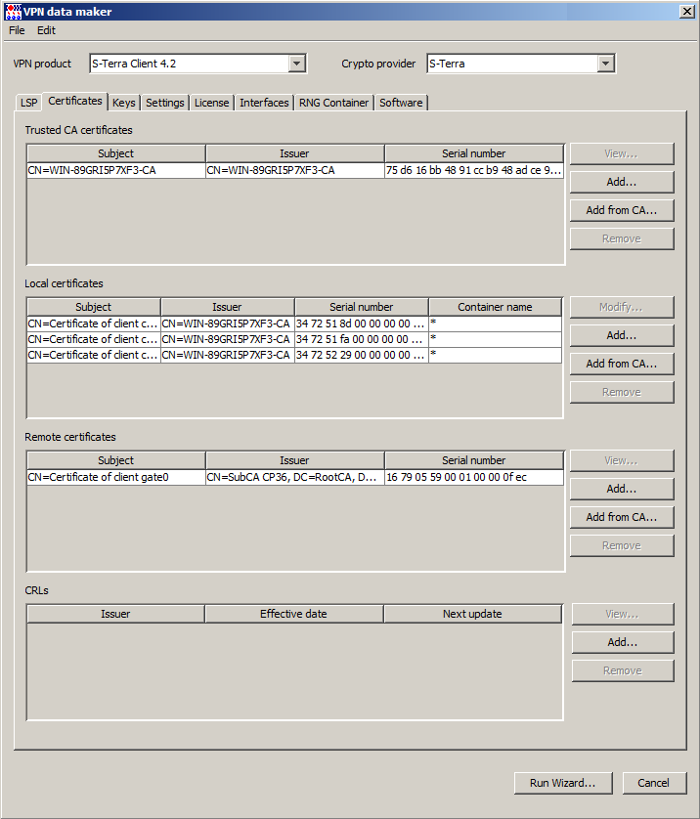The image size is (700, 819).
Task: Open the VPN product dropdown arrow
Action: click(296, 64)
